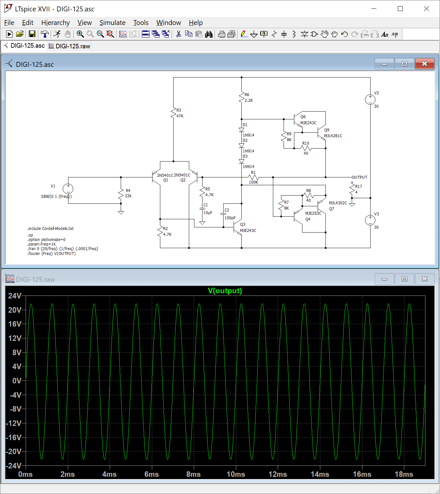Viewport: 440px width, 494px height.
Task: Click the V(output) trace label
Action: pyautogui.click(x=225, y=291)
